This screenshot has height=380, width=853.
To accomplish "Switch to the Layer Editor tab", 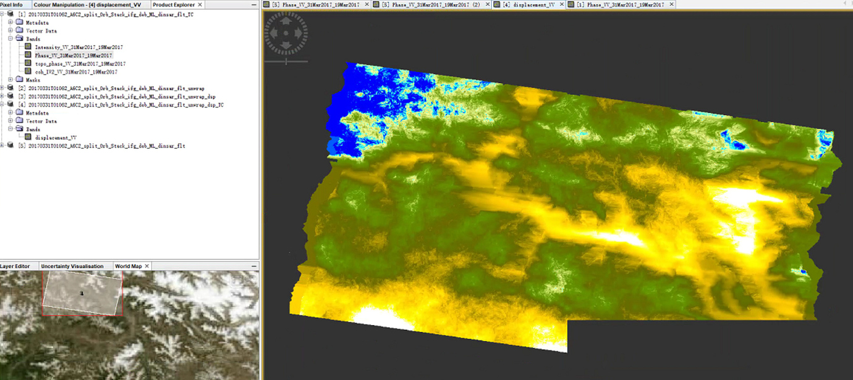I will [x=15, y=266].
